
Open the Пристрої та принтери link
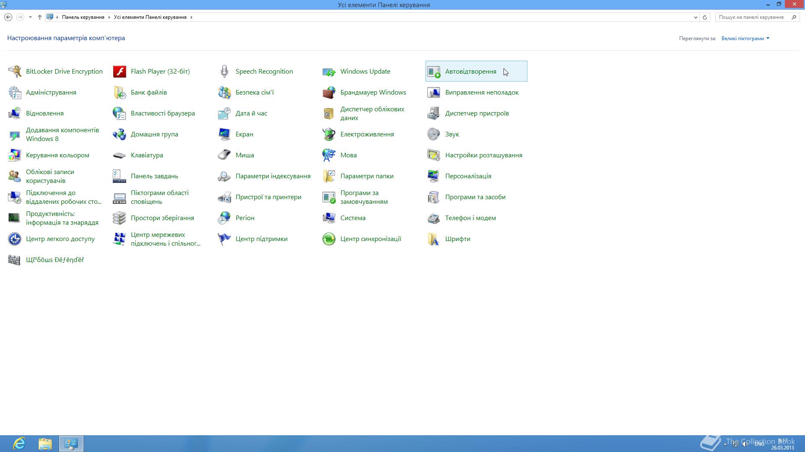(x=268, y=197)
